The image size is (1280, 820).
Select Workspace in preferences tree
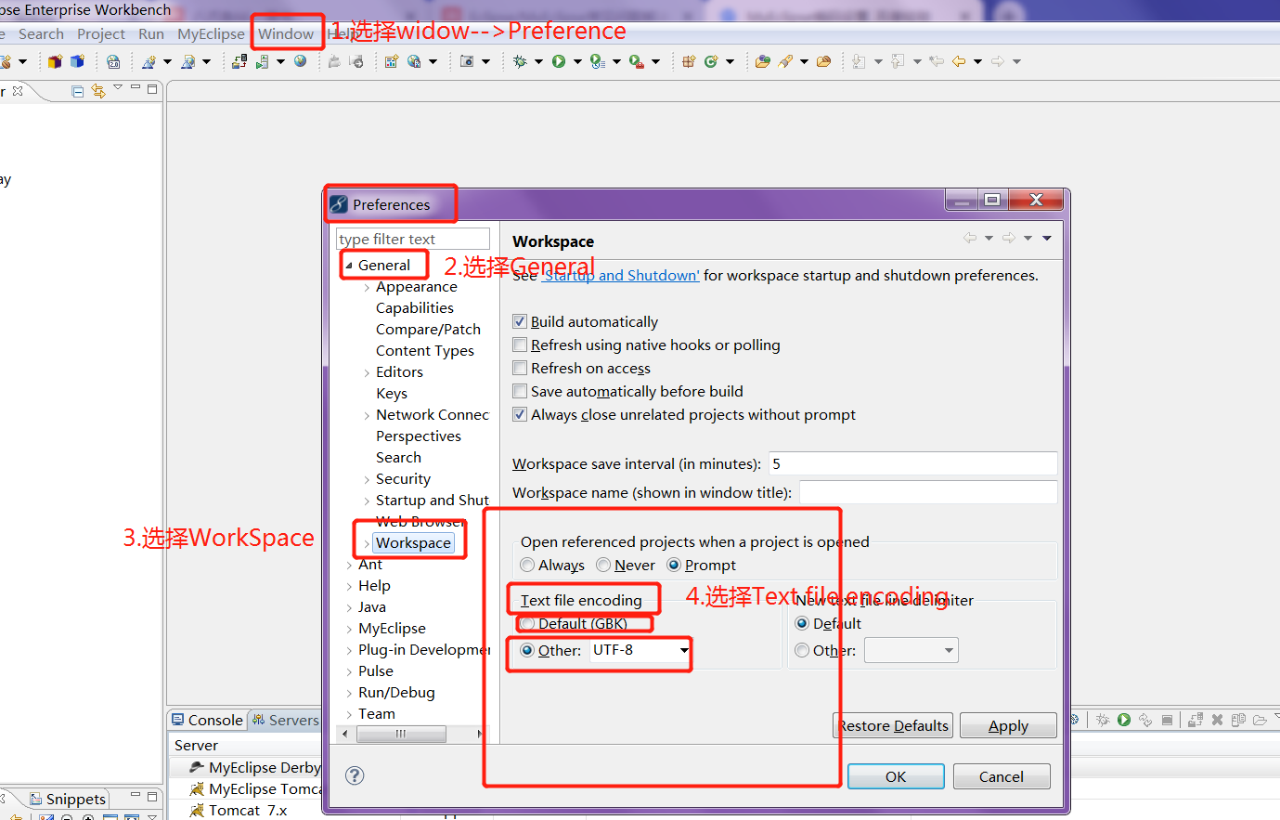point(413,543)
